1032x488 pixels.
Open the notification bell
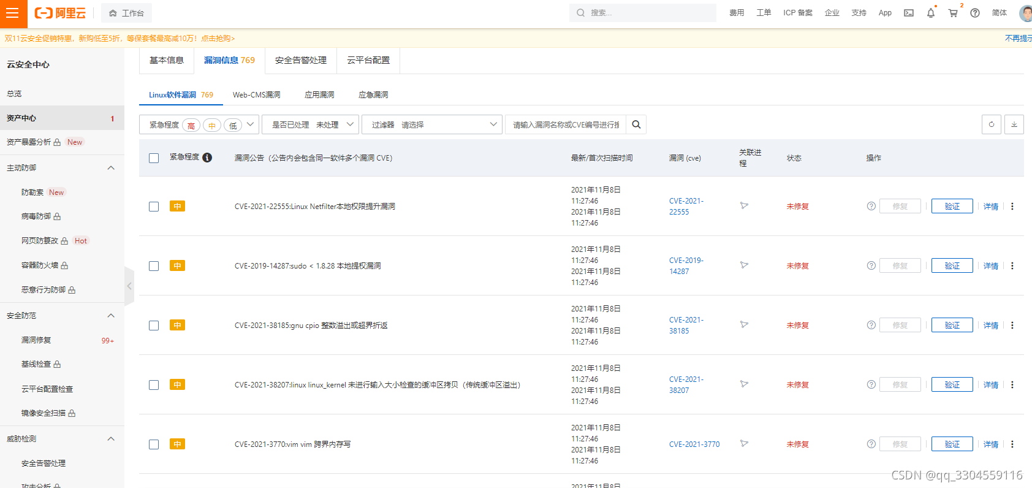point(931,13)
